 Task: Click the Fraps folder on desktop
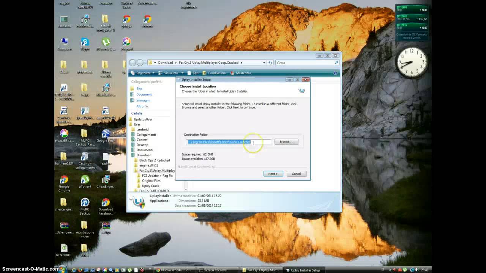85,90
